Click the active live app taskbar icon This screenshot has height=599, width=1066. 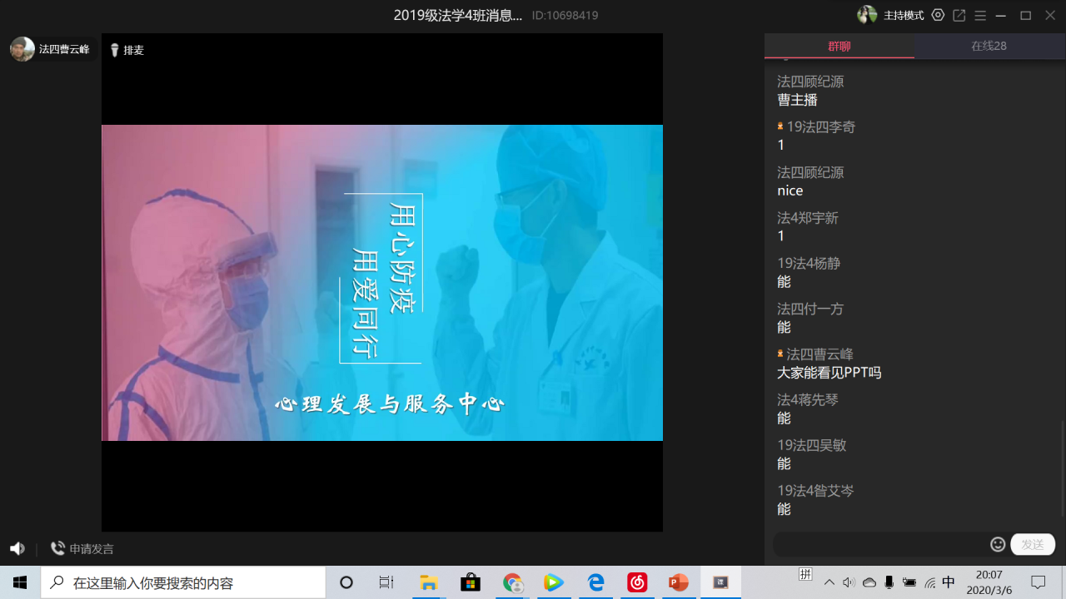click(720, 582)
